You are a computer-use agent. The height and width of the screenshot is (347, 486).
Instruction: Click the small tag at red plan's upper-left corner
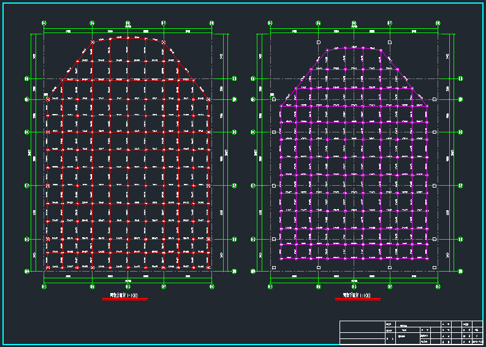(x=46, y=95)
